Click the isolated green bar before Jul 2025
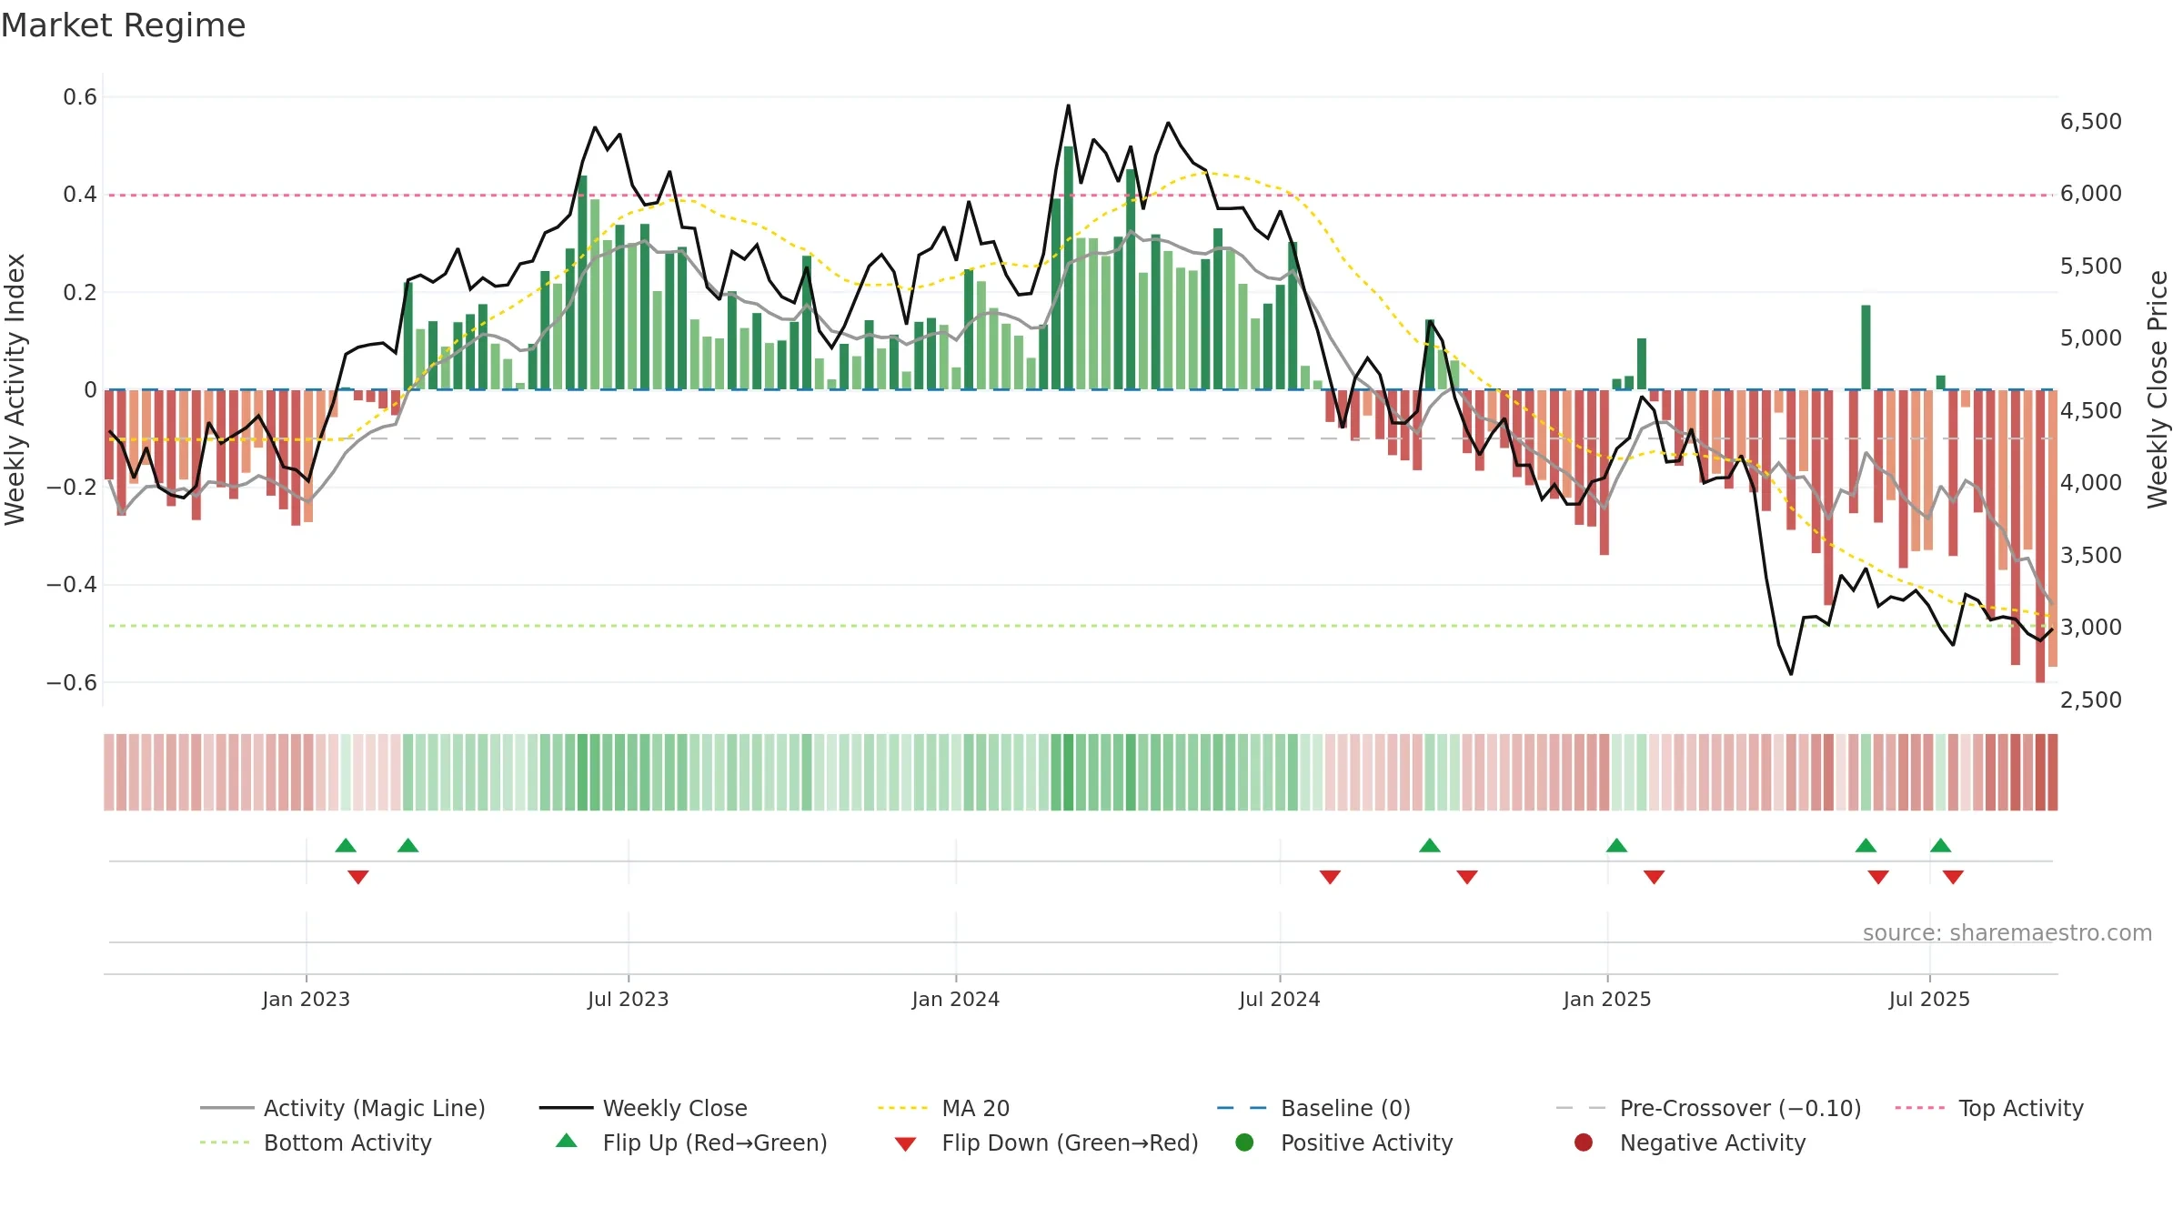The height and width of the screenshot is (1228, 2183). 1866,347
